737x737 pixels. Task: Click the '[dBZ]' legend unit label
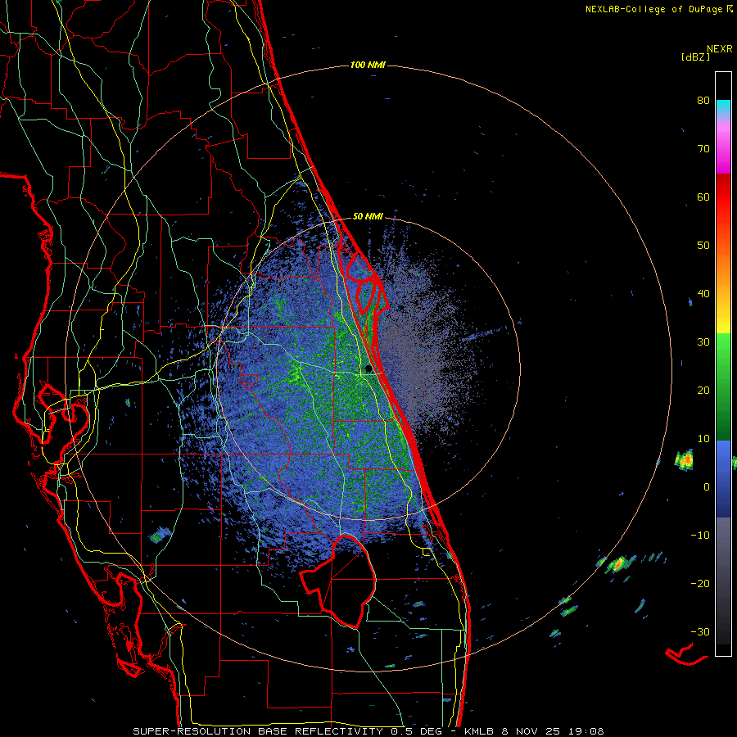tap(695, 57)
